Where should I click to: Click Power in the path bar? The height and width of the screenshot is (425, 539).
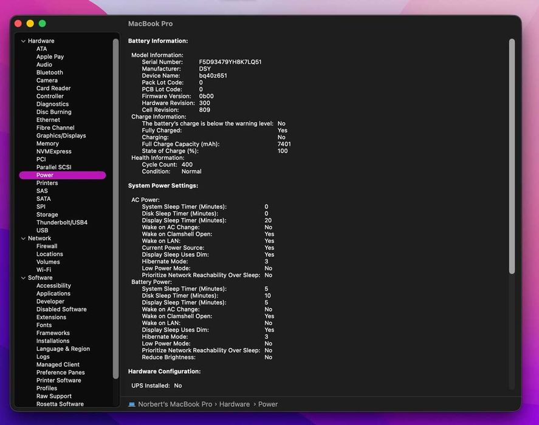(268, 404)
